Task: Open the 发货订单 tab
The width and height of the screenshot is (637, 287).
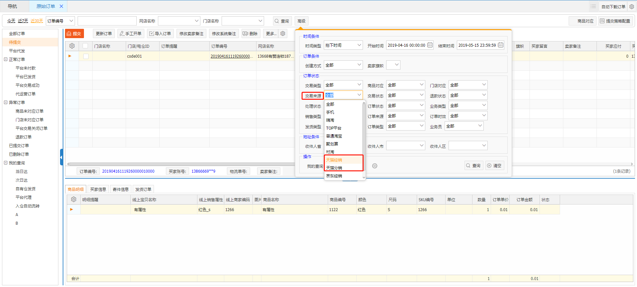Action: tap(143, 189)
